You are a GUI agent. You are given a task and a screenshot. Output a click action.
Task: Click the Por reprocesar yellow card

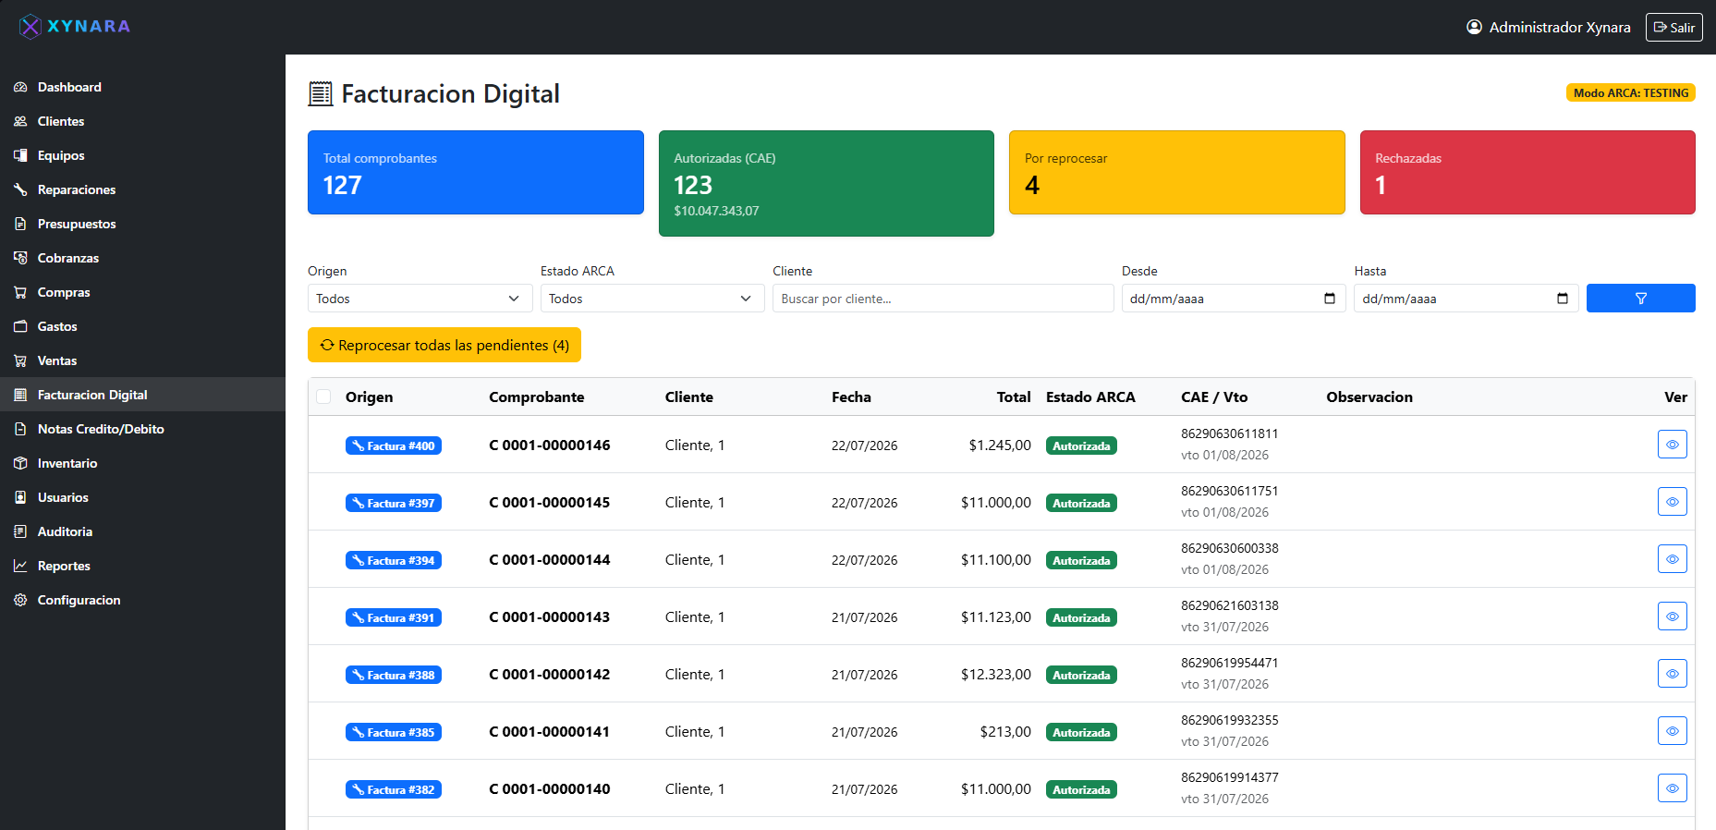point(1177,173)
